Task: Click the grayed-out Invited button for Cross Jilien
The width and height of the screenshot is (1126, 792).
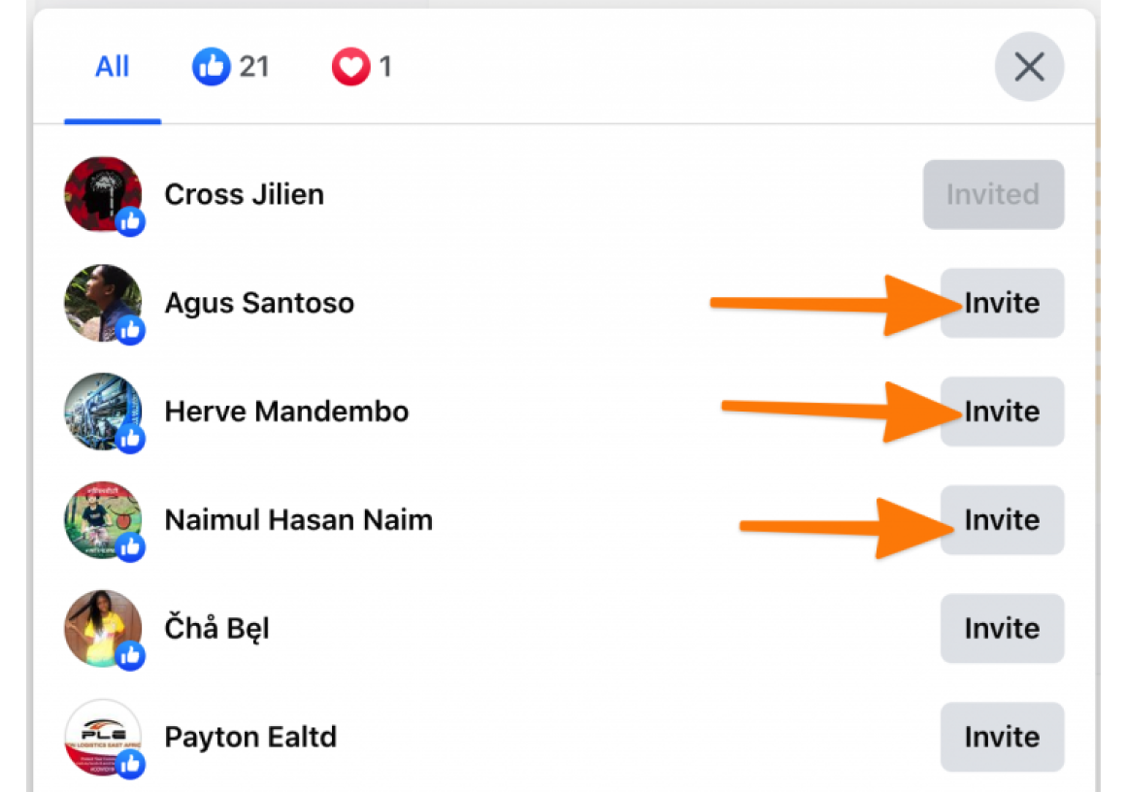Action: [993, 194]
